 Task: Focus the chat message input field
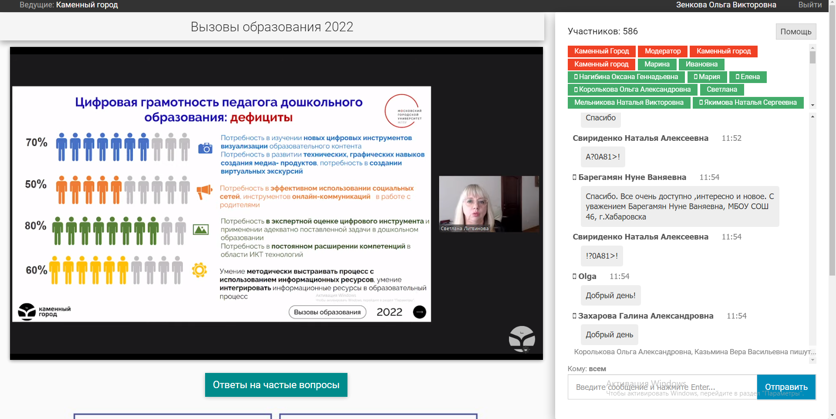[x=662, y=387]
